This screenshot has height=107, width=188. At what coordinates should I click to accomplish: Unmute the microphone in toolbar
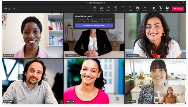(160, 8)
